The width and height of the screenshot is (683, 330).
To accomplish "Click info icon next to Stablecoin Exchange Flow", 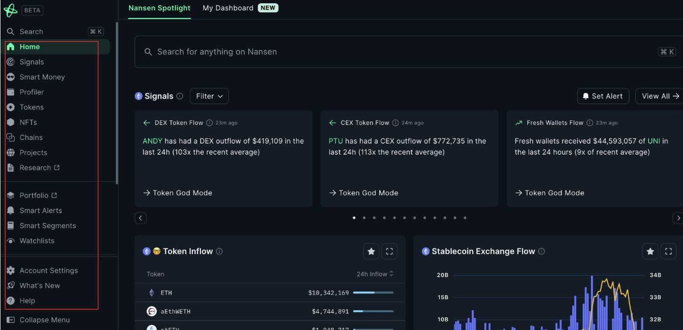I will pyautogui.click(x=541, y=251).
